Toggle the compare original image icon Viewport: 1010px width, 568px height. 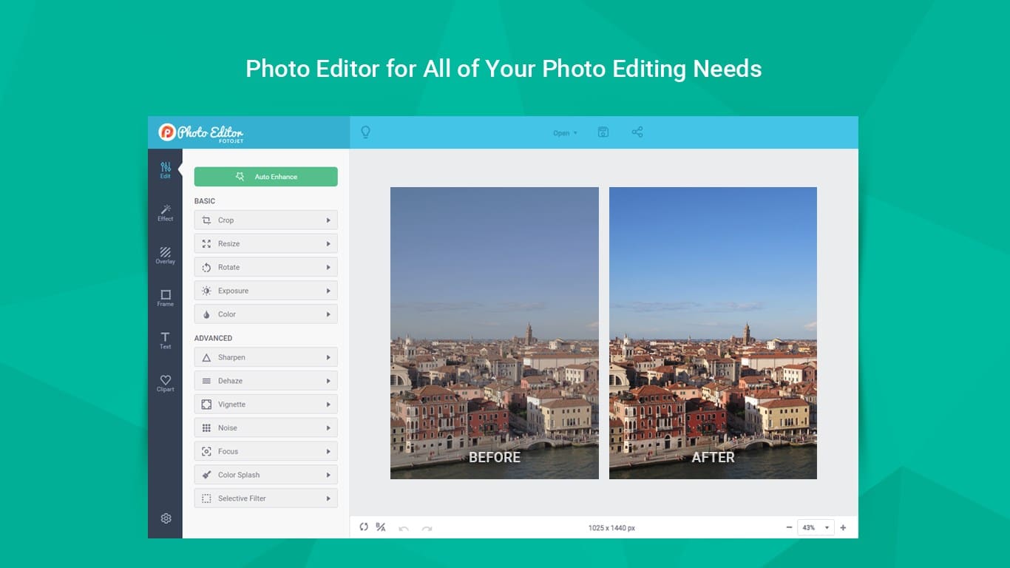[381, 527]
